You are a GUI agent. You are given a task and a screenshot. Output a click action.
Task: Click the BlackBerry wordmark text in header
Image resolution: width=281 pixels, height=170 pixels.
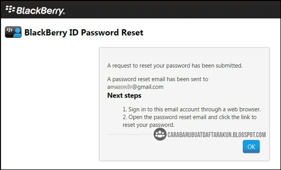[41, 11]
